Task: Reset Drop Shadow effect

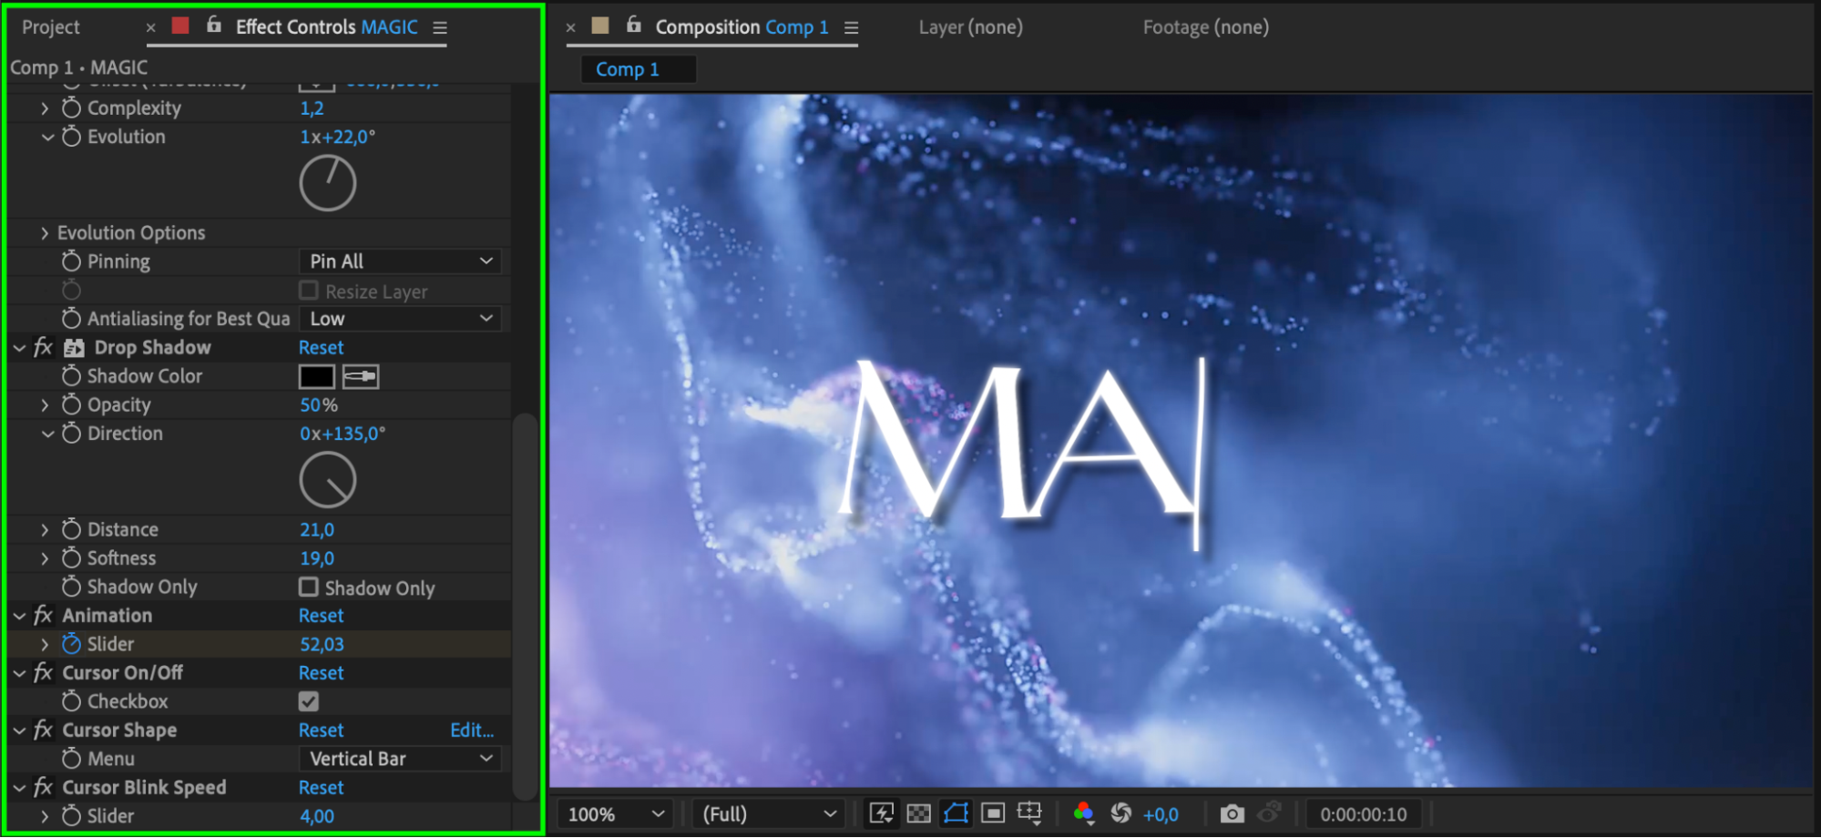Action: point(322,348)
